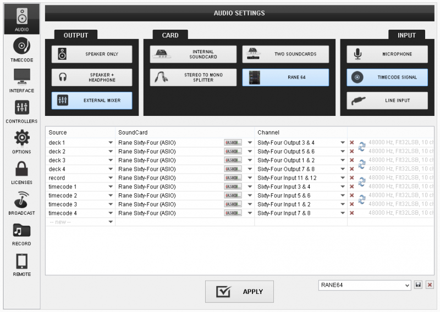This screenshot has width=440, height=312.
Task: Choose Internal Soundcard card option
Action: (193, 54)
